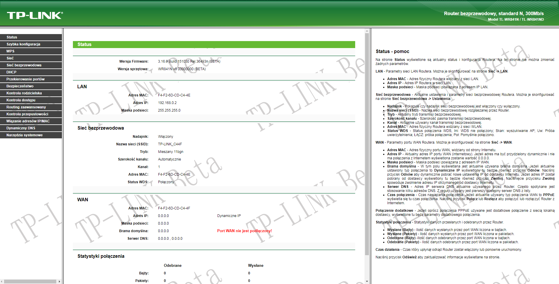
Task: Click firmware version 3.16.9 Build 151030 value
Action: click(189, 61)
